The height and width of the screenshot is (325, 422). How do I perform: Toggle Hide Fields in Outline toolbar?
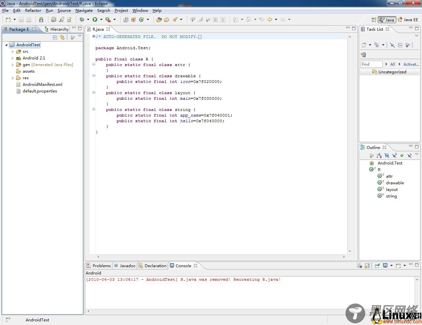pos(387,156)
